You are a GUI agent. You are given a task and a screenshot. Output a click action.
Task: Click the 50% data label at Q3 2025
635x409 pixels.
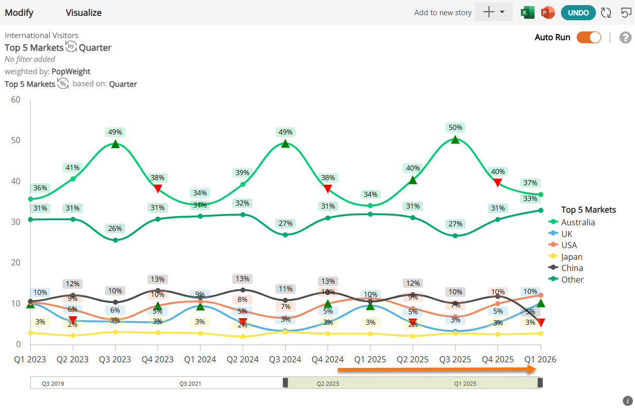click(x=455, y=127)
